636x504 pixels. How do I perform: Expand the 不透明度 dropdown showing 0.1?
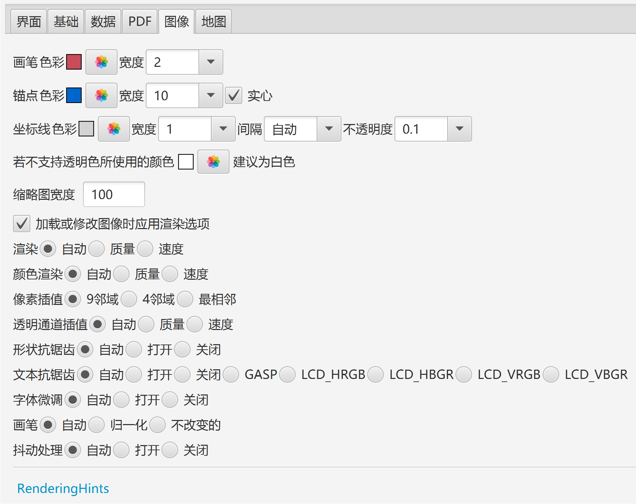pyautogui.click(x=459, y=129)
